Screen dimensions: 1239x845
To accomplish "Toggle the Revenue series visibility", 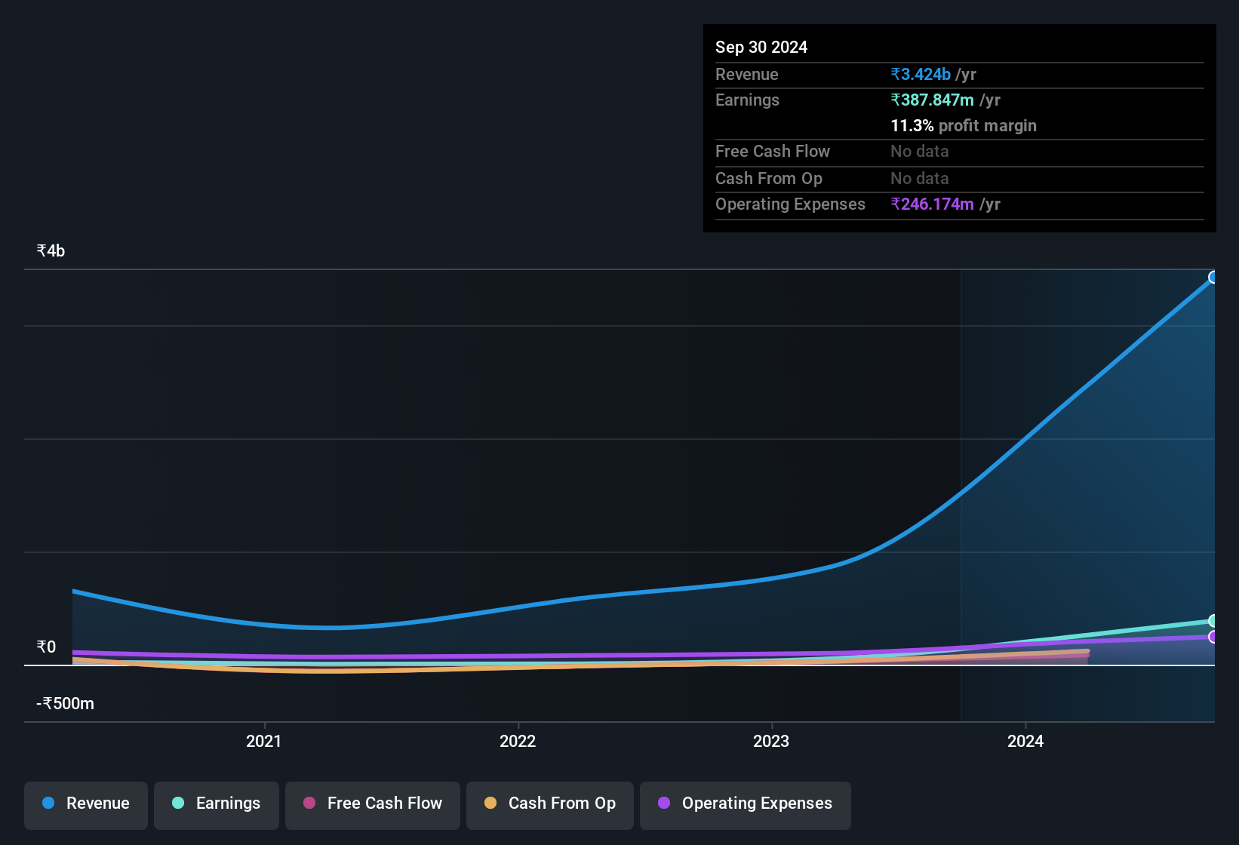I will [85, 804].
